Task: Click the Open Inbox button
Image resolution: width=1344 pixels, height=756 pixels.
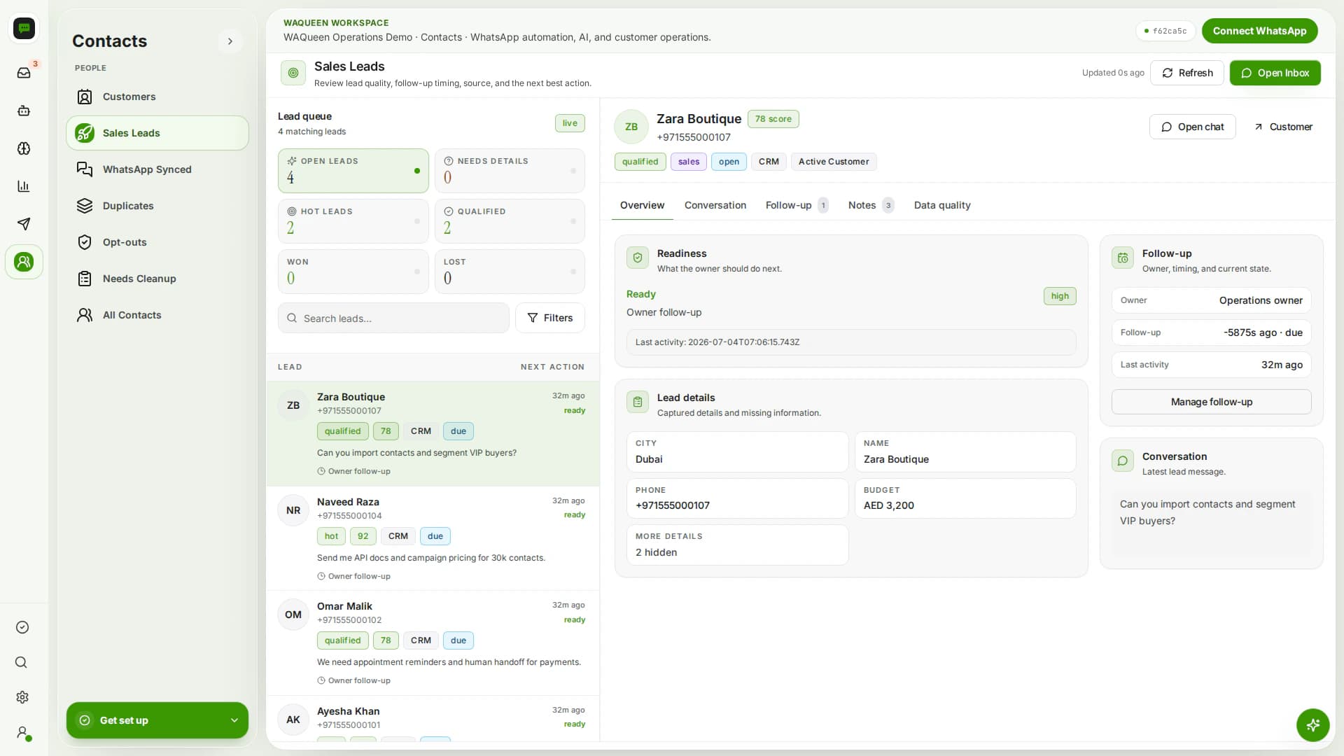Action: (x=1275, y=73)
